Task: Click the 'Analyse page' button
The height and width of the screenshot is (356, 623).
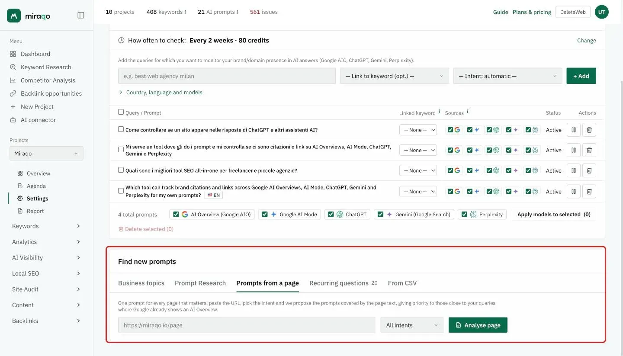Action: point(478,325)
